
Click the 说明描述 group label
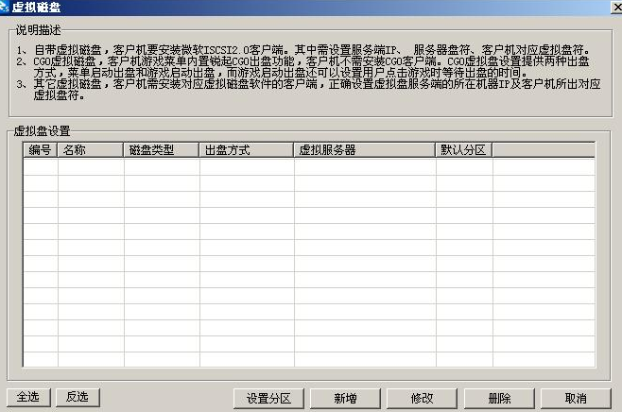[39, 30]
